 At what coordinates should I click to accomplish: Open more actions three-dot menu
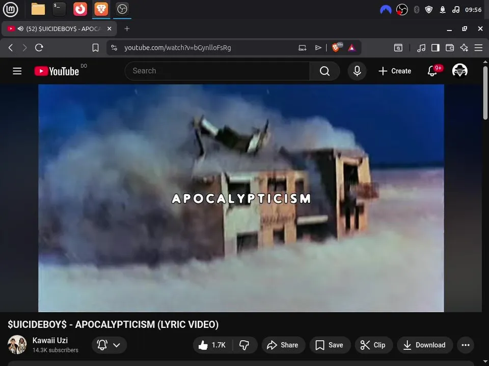click(x=465, y=345)
